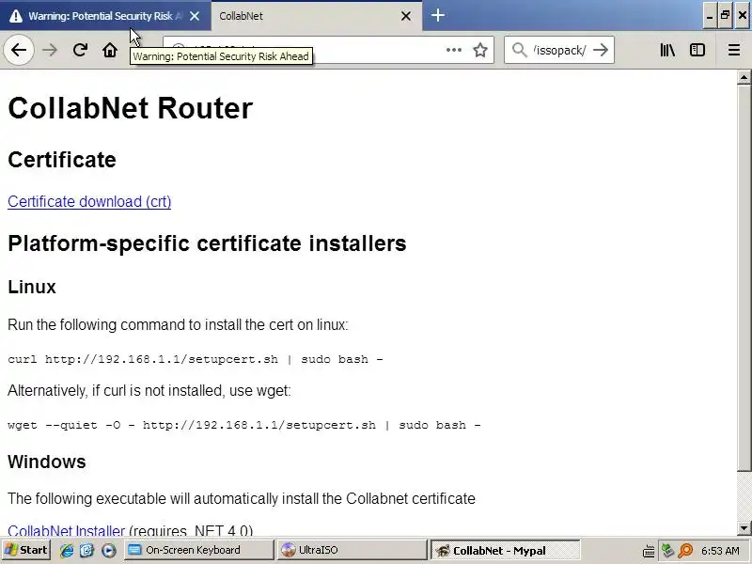Submit search with the go arrow
Screen dimensions: 752x564
[601, 50]
